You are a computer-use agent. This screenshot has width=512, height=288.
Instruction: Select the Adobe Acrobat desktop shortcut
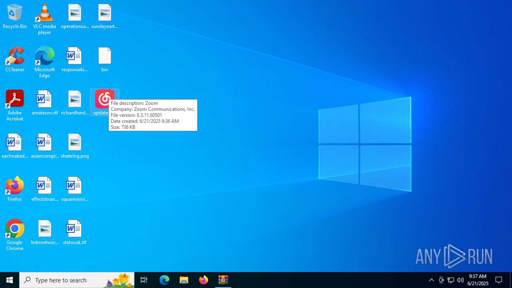(15, 106)
